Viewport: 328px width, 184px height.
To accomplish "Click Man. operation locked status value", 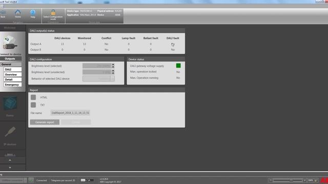I will click(x=178, y=72).
